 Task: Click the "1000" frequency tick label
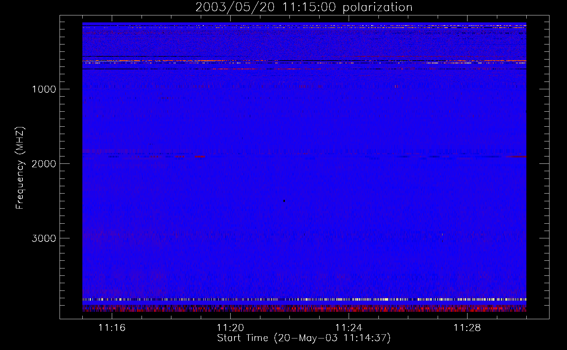[x=44, y=89]
